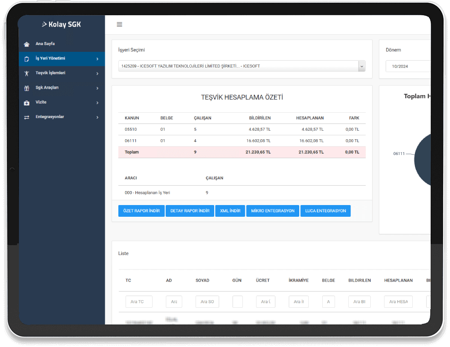Click the Sgk Araçları gift icon
The image size is (450, 347).
[x=27, y=88]
